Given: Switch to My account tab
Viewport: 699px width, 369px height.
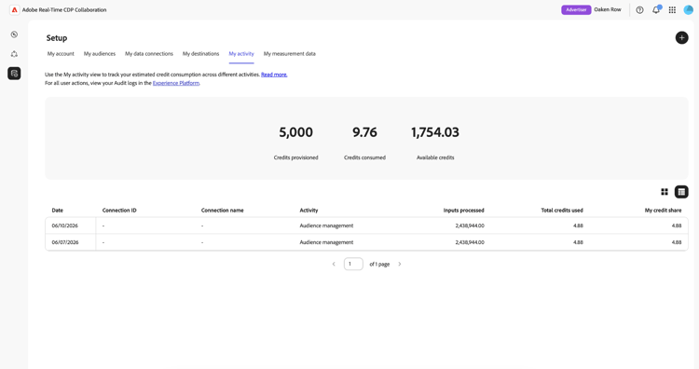Looking at the screenshot, I should (61, 53).
